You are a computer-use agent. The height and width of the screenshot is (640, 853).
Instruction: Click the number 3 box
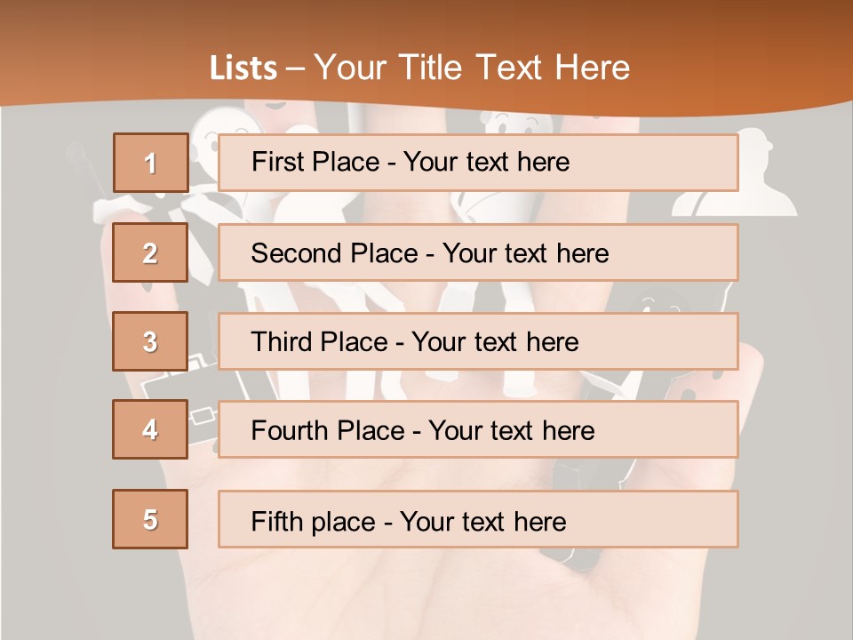pos(150,341)
